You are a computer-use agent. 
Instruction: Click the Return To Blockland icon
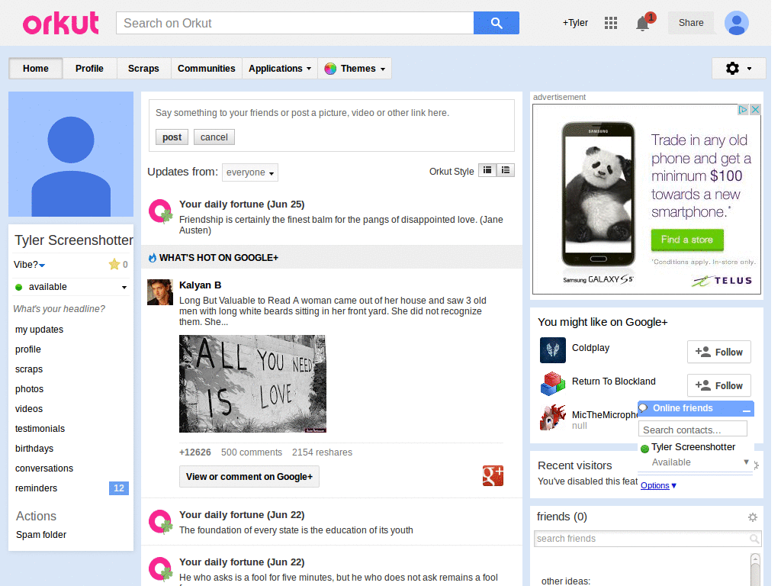coord(553,384)
